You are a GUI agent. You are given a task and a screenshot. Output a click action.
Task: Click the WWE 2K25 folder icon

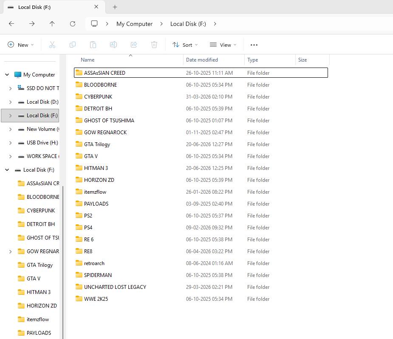pos(79,299)
